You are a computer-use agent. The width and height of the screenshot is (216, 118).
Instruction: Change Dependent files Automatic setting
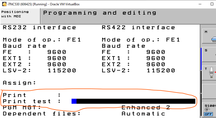143,114
